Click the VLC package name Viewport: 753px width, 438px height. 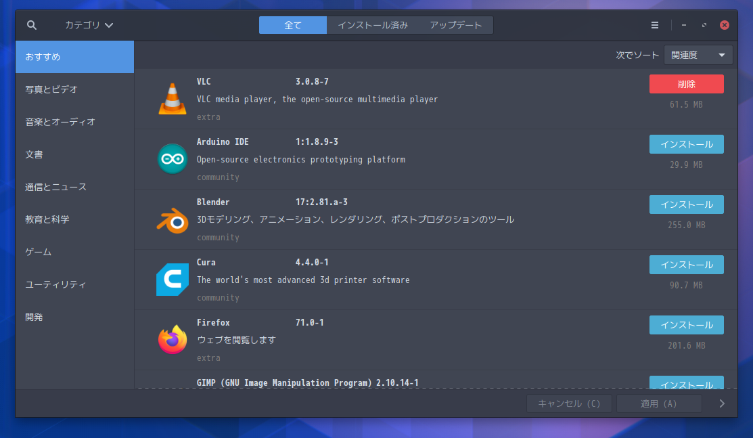coord(204,82)
